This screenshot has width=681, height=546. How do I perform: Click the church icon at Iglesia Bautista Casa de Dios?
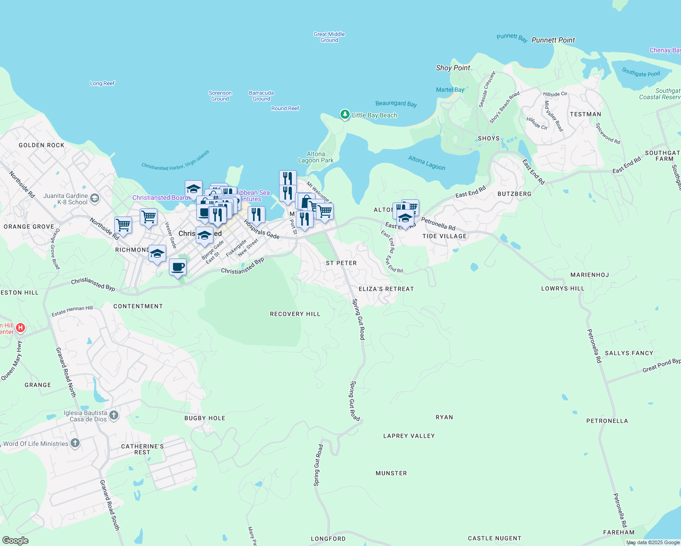click(x=113, y=415)
